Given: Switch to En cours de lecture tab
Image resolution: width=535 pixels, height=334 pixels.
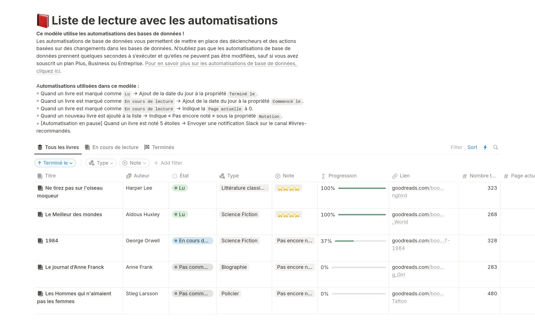Looking at the screenshot, I should (112, 147).
